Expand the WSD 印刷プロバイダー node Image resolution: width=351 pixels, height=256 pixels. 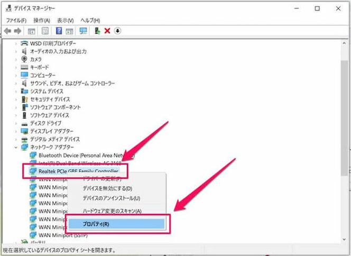coord(16,43)
